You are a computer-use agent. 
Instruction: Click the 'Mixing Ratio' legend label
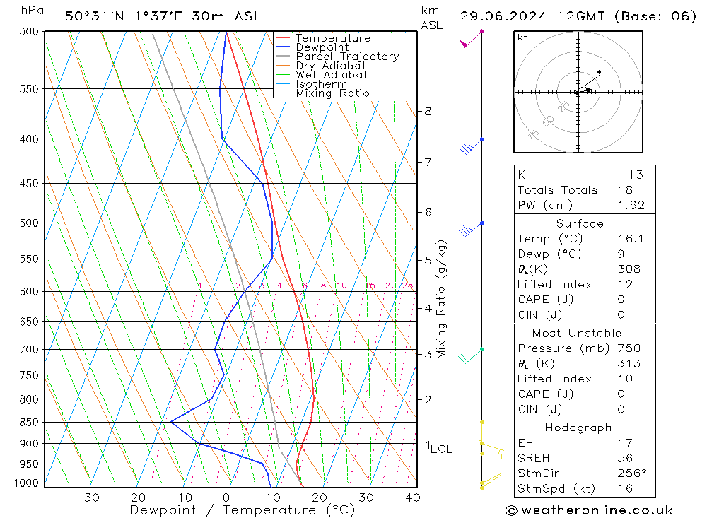tap(333, 93)
